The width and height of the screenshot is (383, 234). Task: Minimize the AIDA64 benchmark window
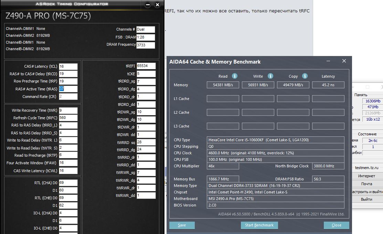(328, 61)
